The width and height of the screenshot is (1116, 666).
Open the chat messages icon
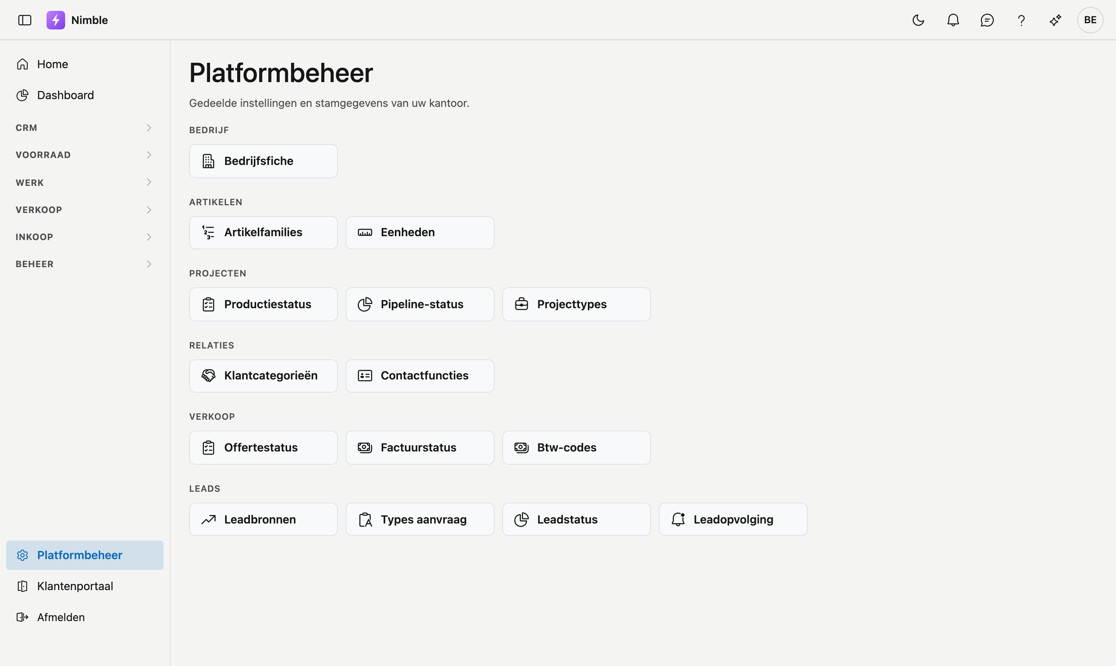click(987, 20)
